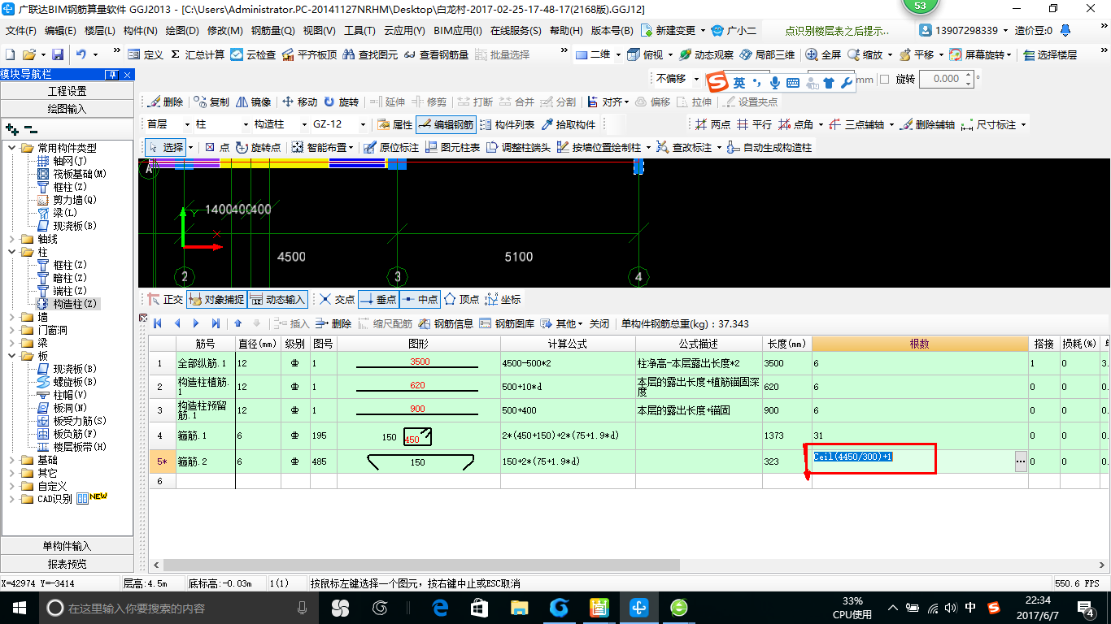Image resolution: width=1111 pixels, height=624 pixels.
Task: Select 构造柱(Z) in navigation tree
Action: (x=67, y=304)
